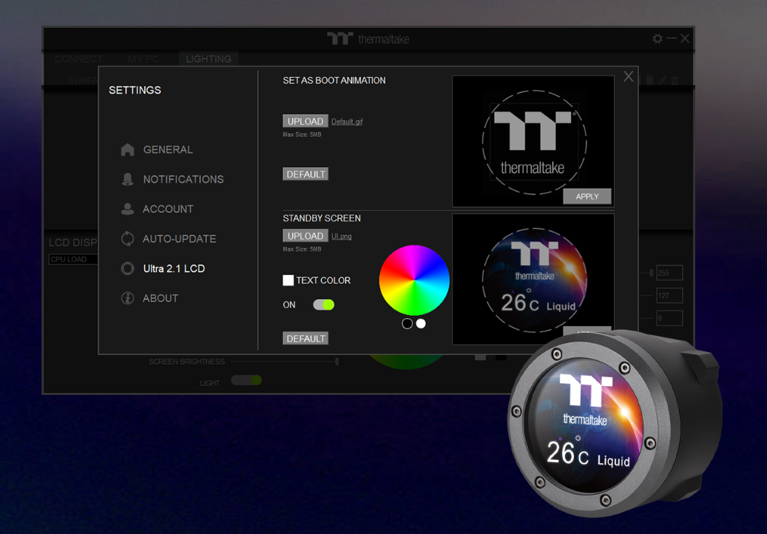This screenshot has width=767, height=534.
Task: Reset boot animation with DEFAULT button
Action: pyautogui.click(x=305, y=174)
